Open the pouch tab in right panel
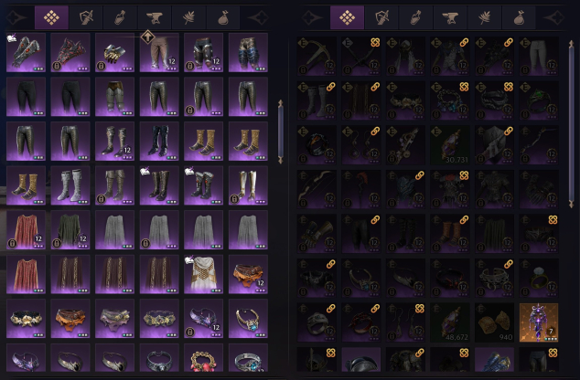 [x=519, y=17]
